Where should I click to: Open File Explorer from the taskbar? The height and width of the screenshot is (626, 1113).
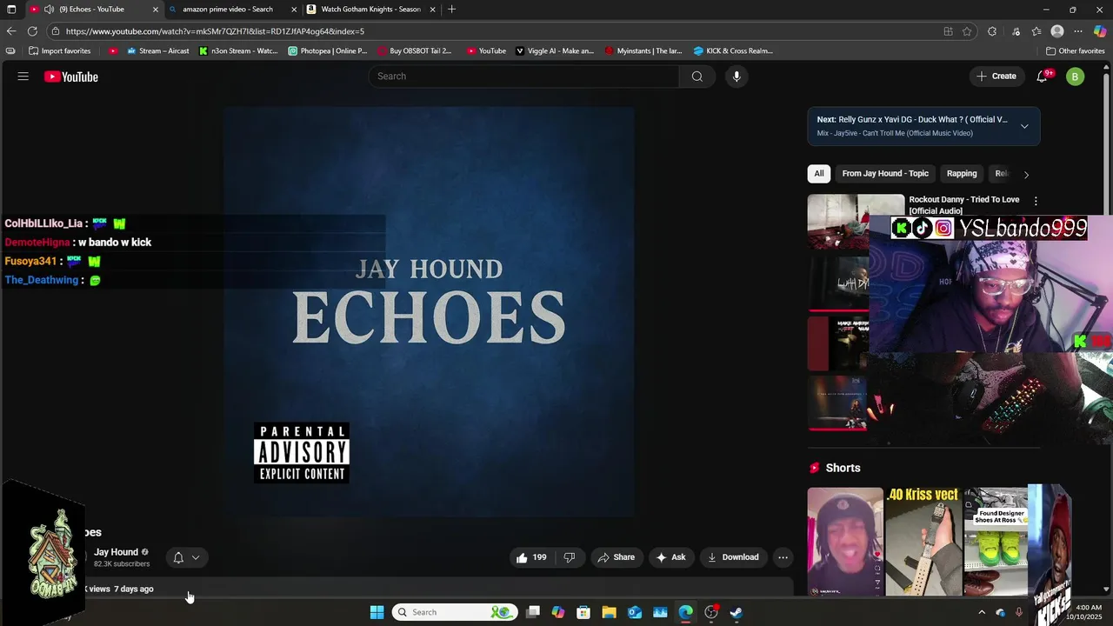(x=609, y=612)
